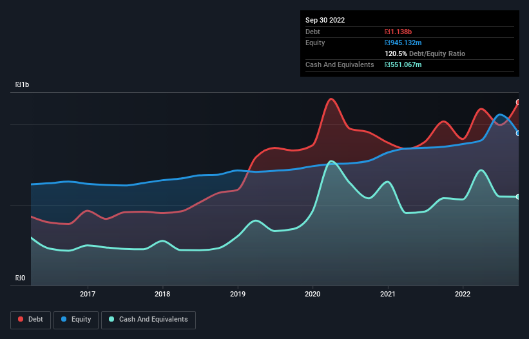
Task: Click the red Debt endpoint marker
Action: 518,102
